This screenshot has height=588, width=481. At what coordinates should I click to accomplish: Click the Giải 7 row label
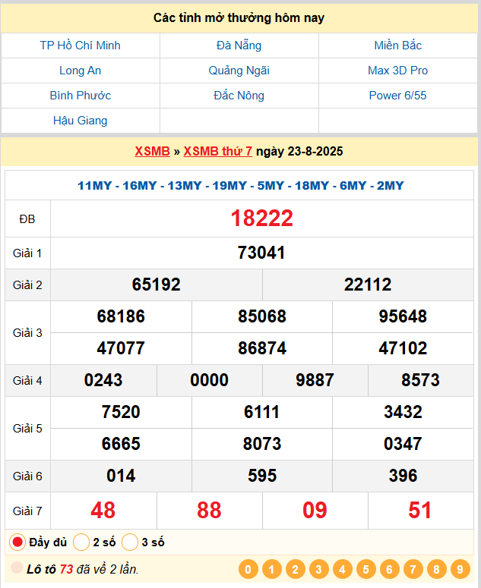pos(27,511)
